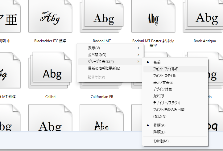
Task: Click the Bodoni MT Poster より狭い 細字 label
Action: coord(153,43)
